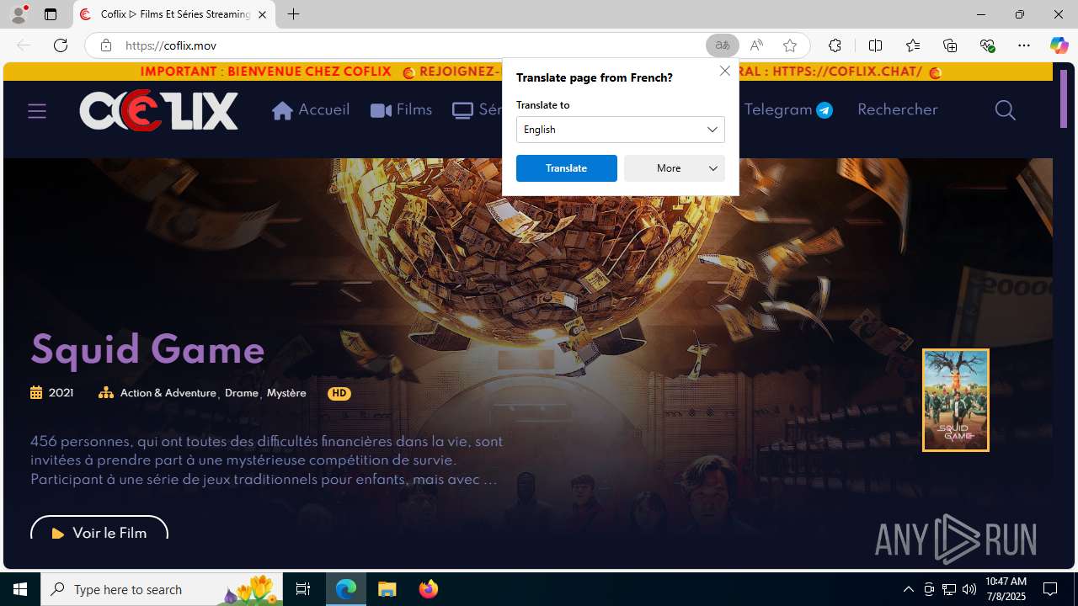This screenshot has width=1078, height=606.
Task: Click the taskbar search box
Action: (161, 589)
